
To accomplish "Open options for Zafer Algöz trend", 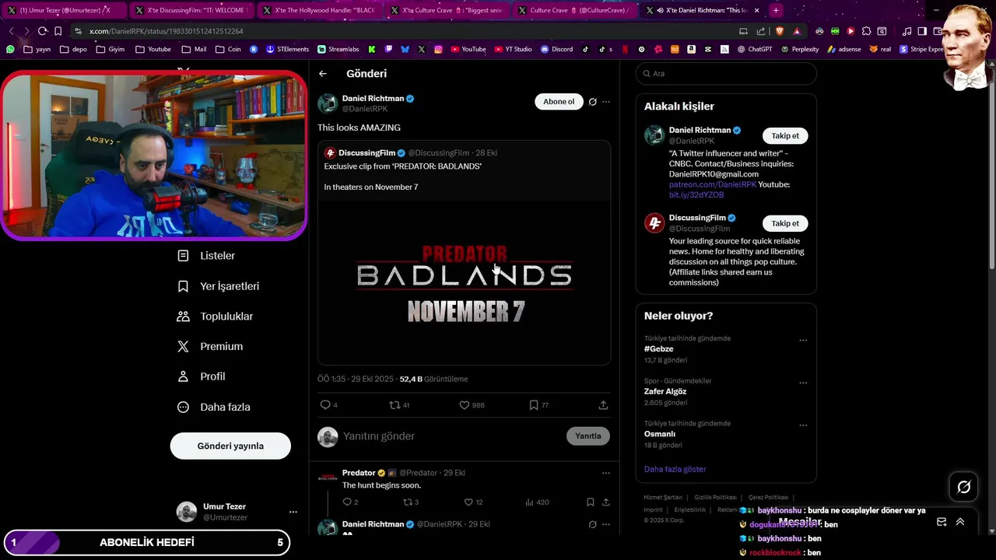I will (803, 383).
